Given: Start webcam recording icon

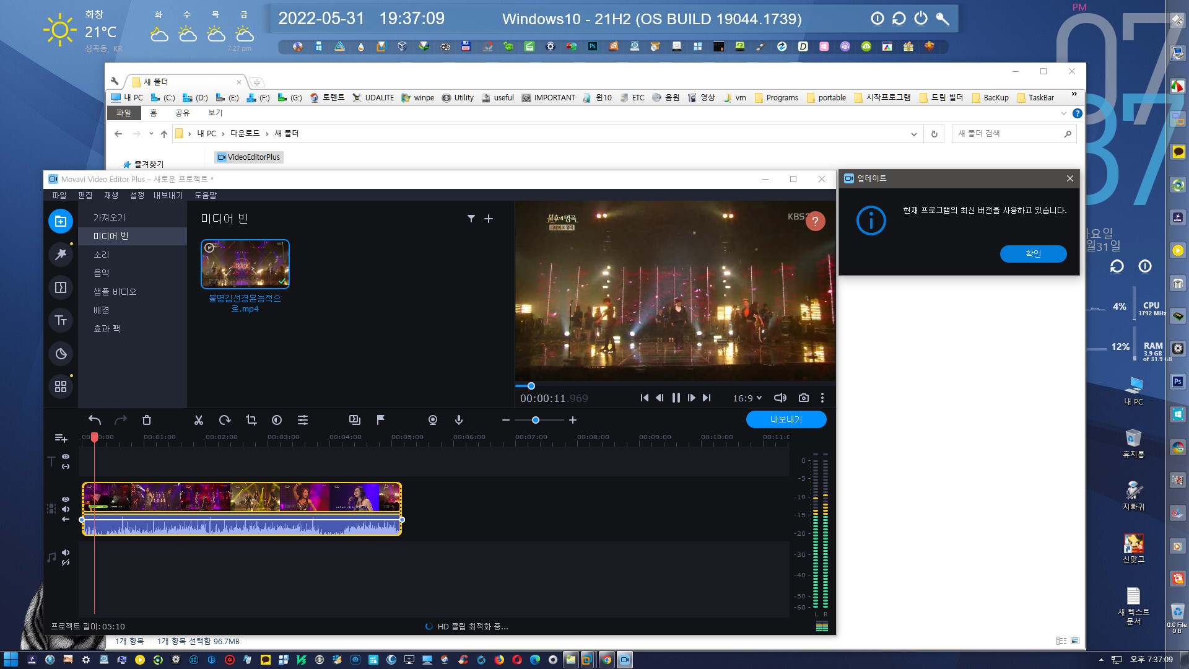Looking at the screenshot, I should point(433,420).
